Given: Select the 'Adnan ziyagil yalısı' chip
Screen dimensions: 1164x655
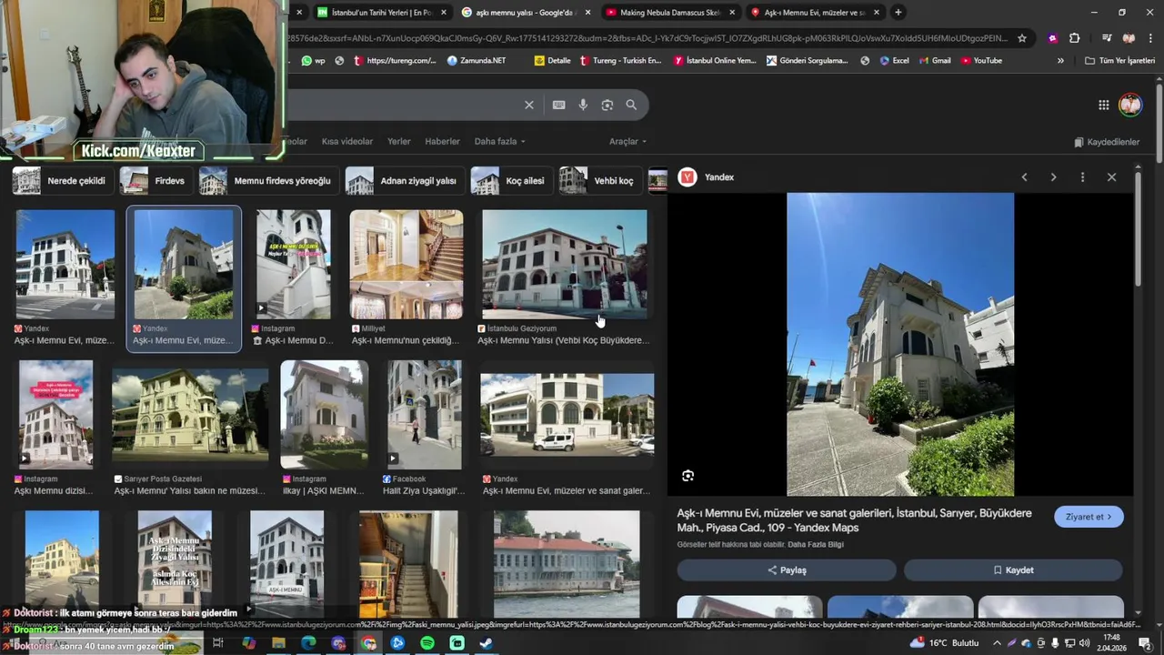Looking at the screenshot, I should [405, 181].
